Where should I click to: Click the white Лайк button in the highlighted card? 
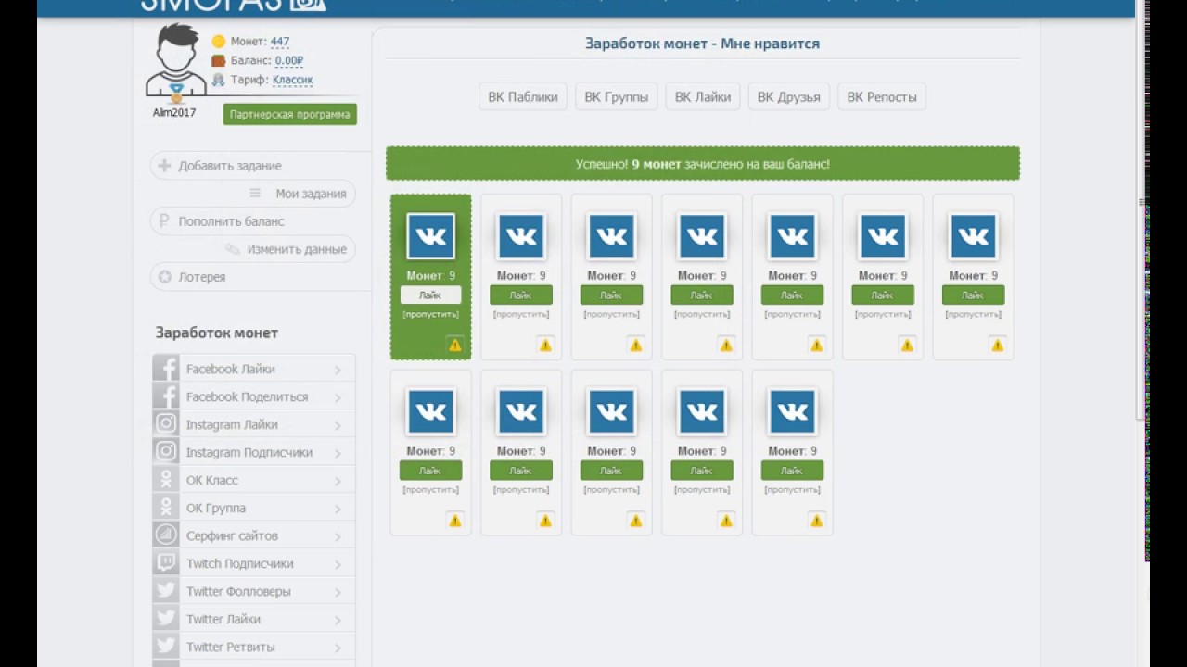tap(430, 295)
